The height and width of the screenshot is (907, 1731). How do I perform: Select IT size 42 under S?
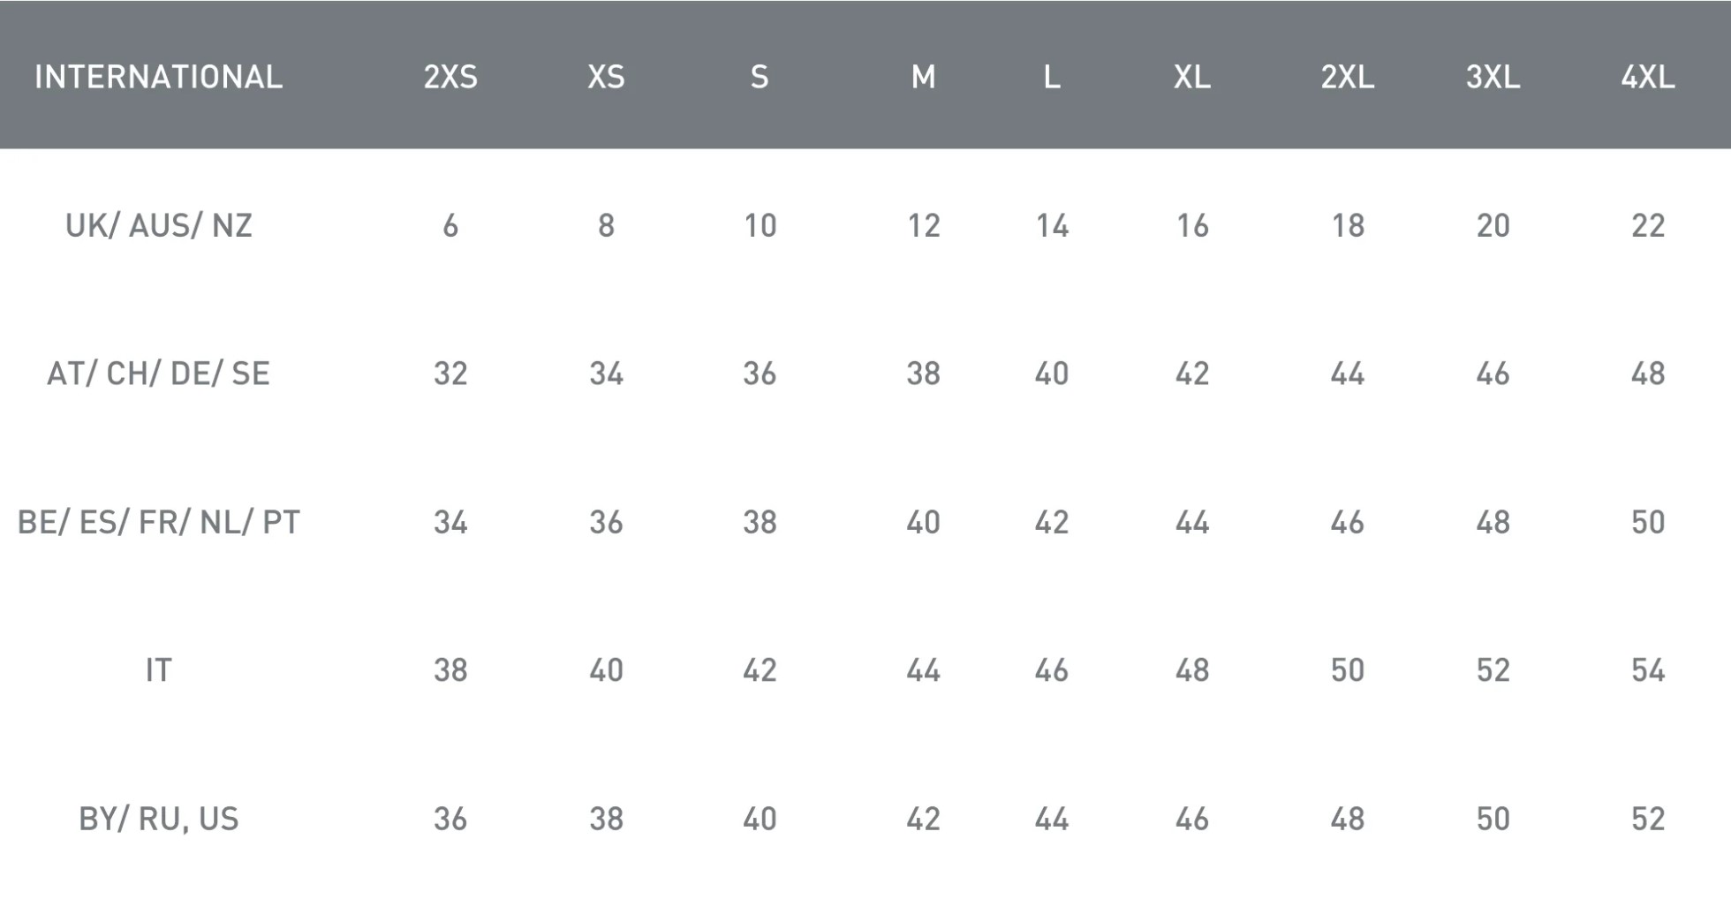click(760, 670)
